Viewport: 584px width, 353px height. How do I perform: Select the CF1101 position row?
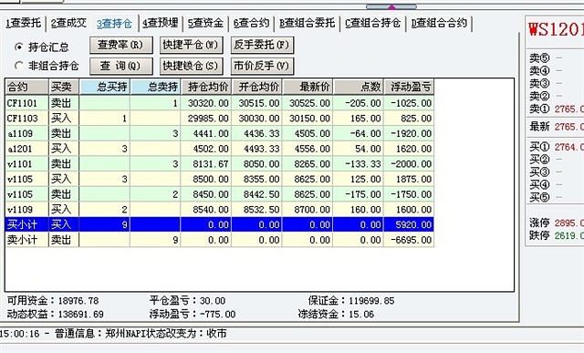click(x=219, y=103)
